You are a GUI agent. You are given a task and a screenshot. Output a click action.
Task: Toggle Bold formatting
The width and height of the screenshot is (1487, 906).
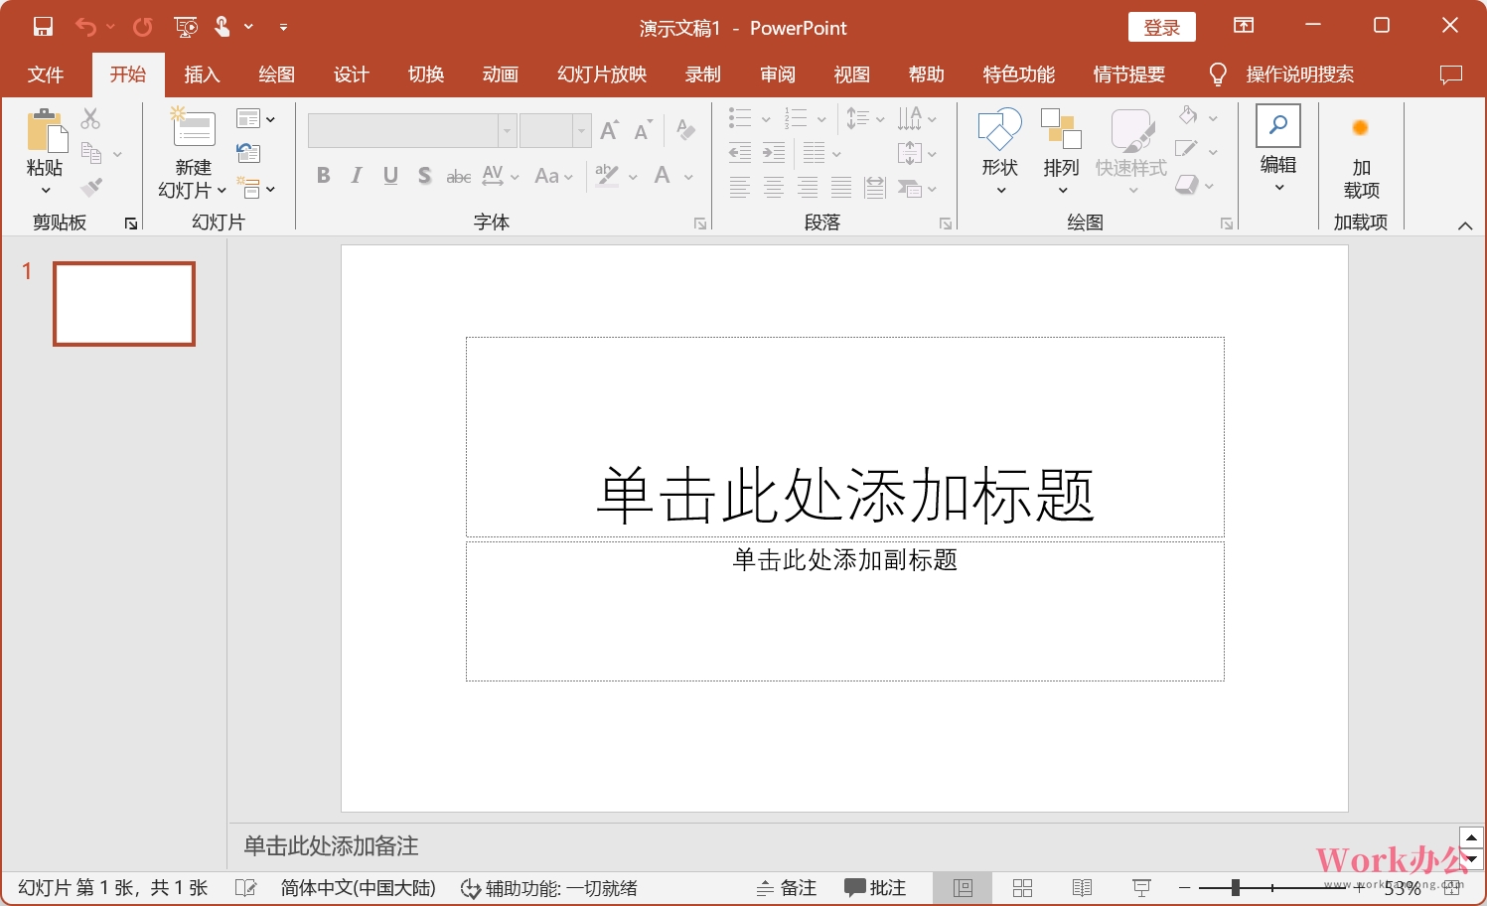tap(323, 176)
